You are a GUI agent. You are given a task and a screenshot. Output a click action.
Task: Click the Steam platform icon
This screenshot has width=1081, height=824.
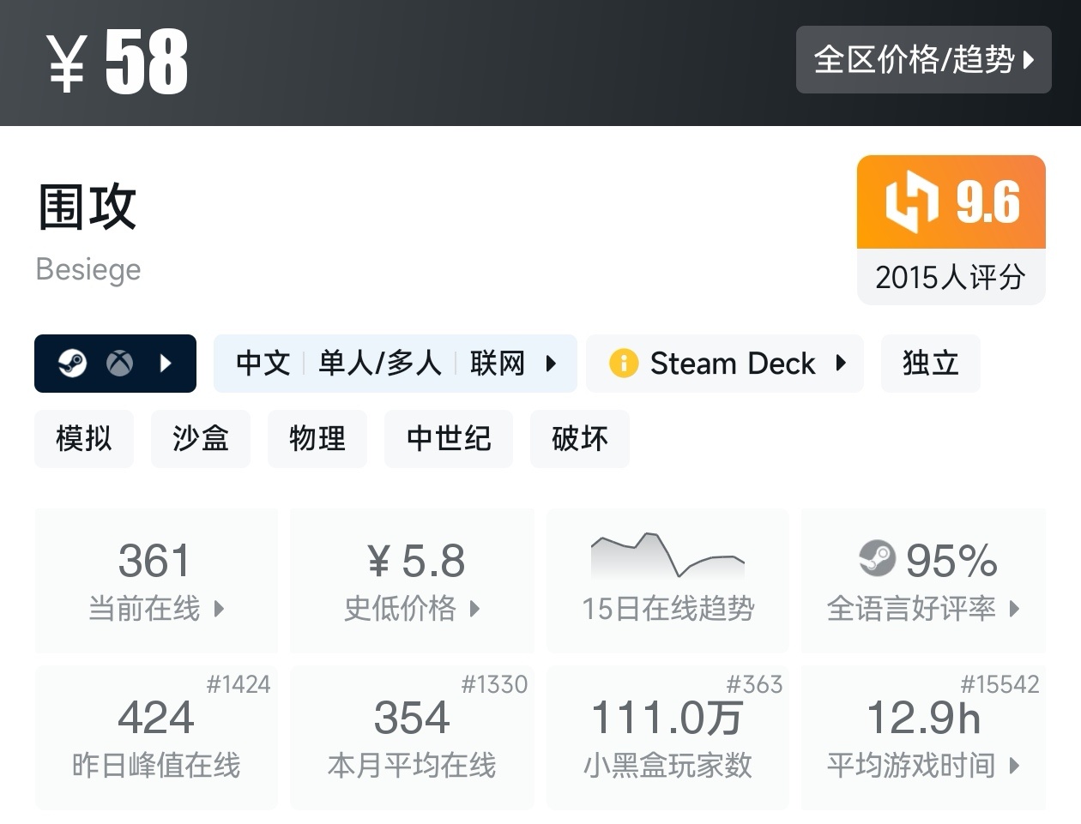[72, 364]
